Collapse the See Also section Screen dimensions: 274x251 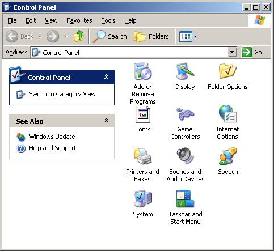tap(106, 120)
